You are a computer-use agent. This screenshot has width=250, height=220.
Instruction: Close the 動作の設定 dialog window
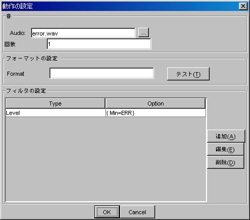coord(243,6)
